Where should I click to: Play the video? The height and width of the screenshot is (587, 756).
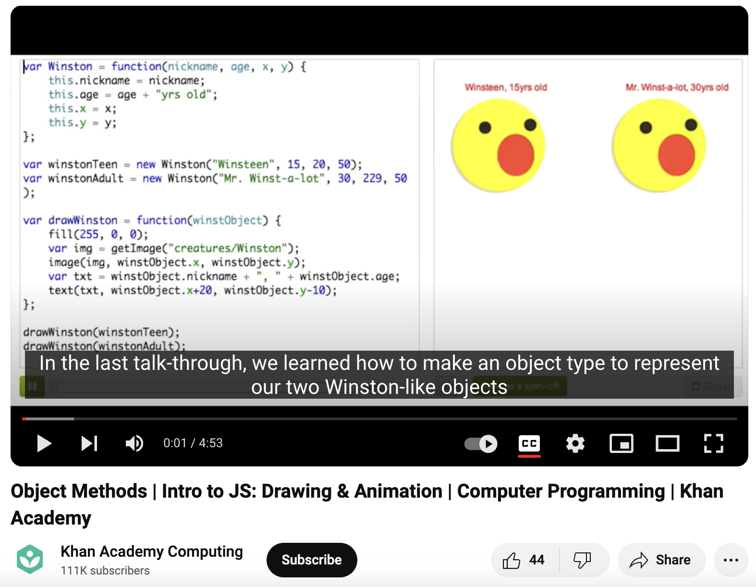(44, 443)
